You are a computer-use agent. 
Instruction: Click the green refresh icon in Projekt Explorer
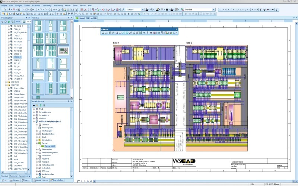click(40, 105)
